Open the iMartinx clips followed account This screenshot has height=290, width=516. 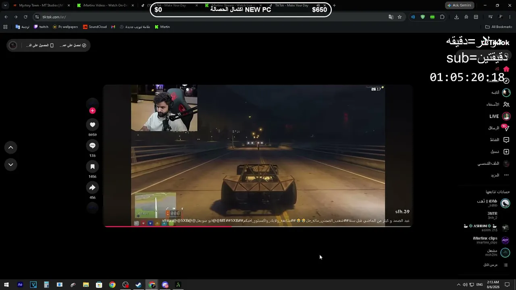491,240
